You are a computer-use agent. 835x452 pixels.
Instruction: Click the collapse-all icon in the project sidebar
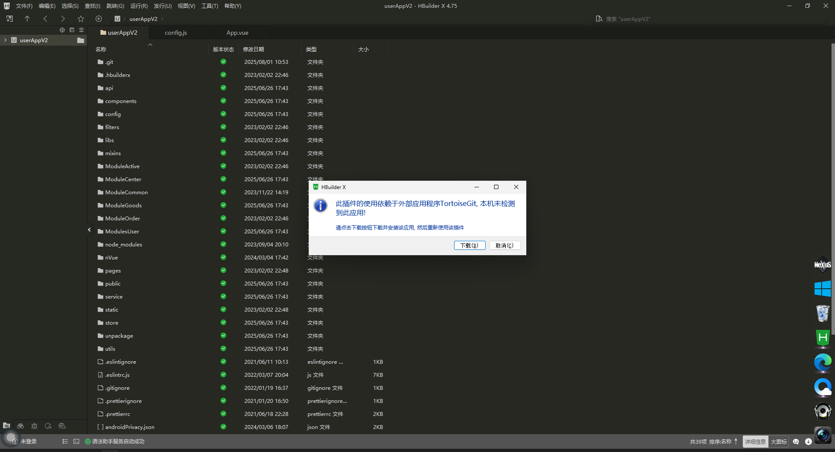72,30
